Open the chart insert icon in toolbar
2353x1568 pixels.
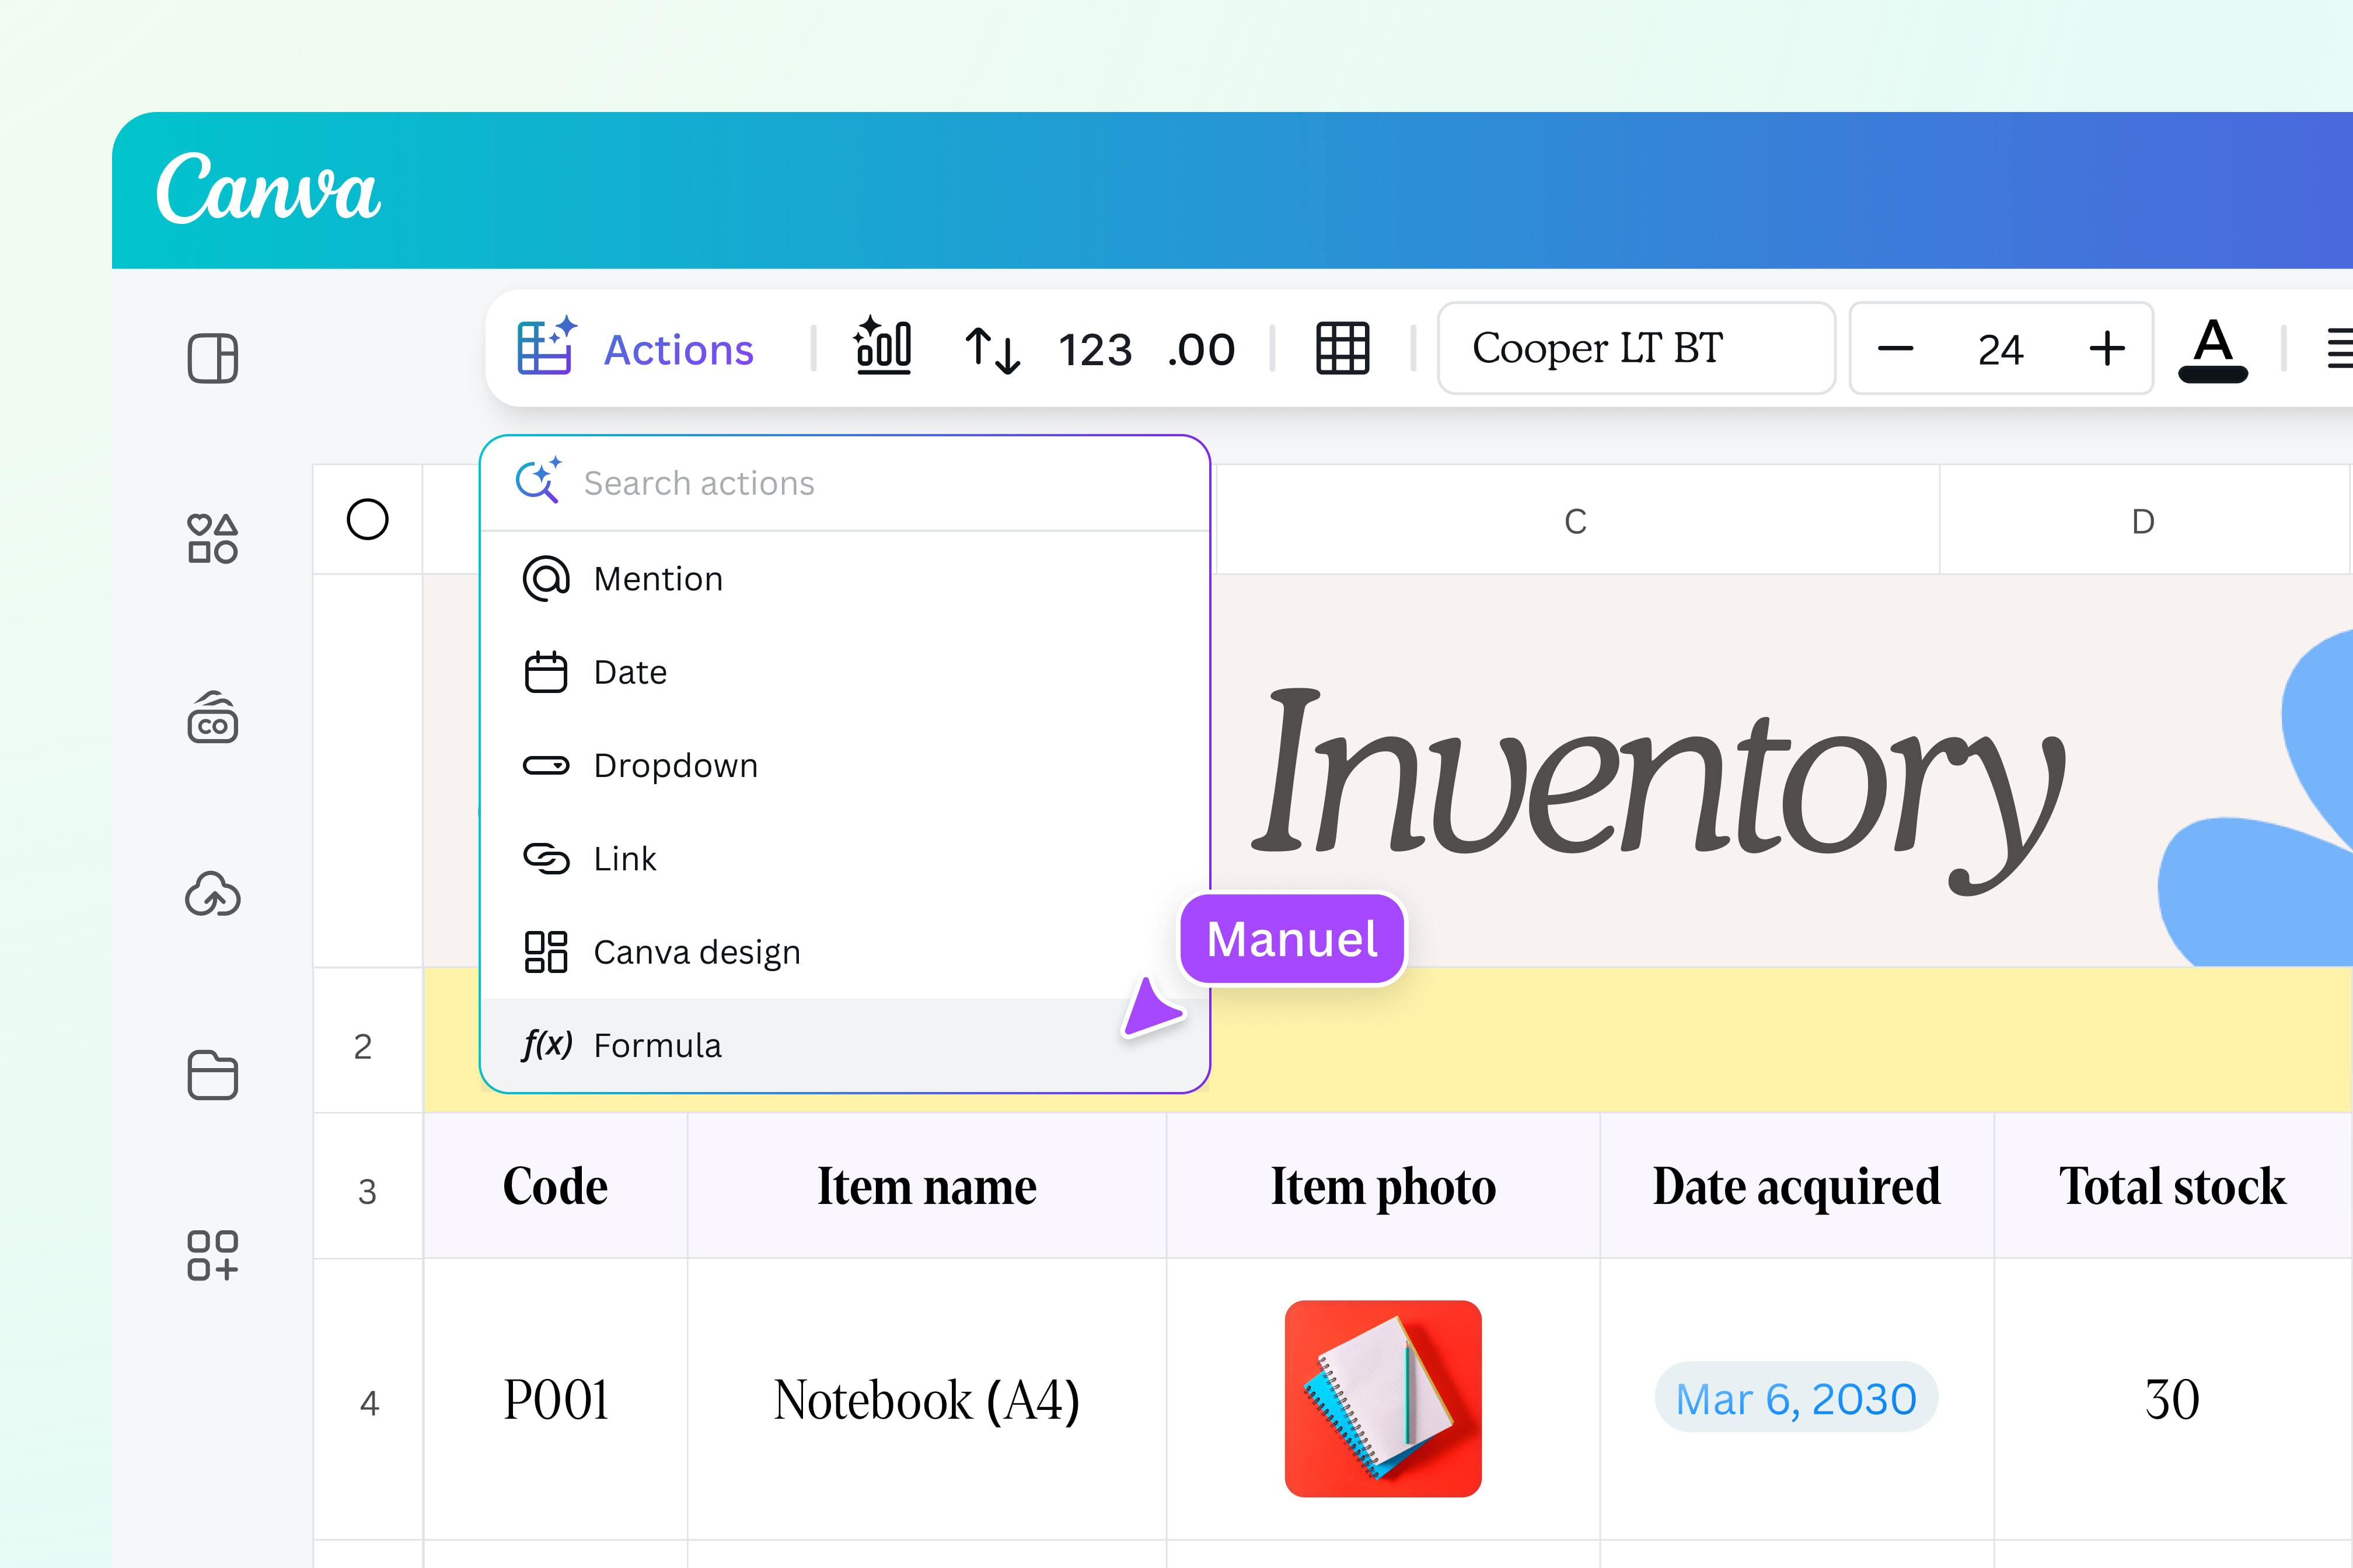(884, 349)
